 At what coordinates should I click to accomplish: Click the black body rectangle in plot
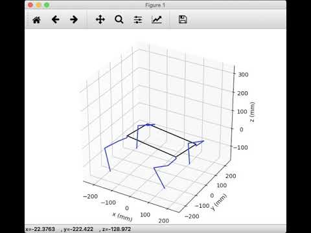click(161, 140)
